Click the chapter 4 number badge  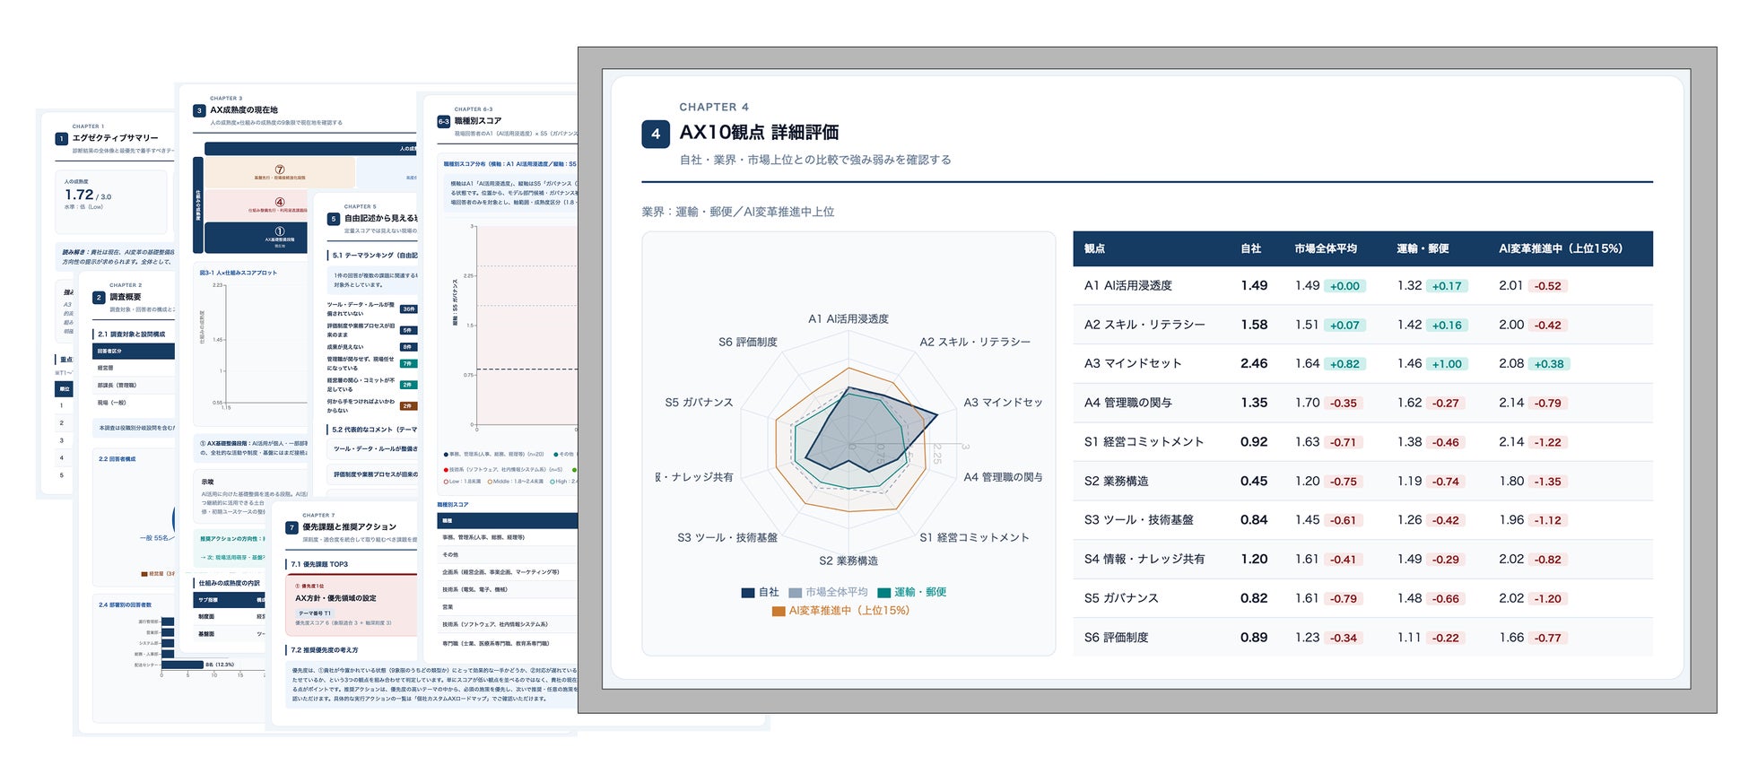656,134
